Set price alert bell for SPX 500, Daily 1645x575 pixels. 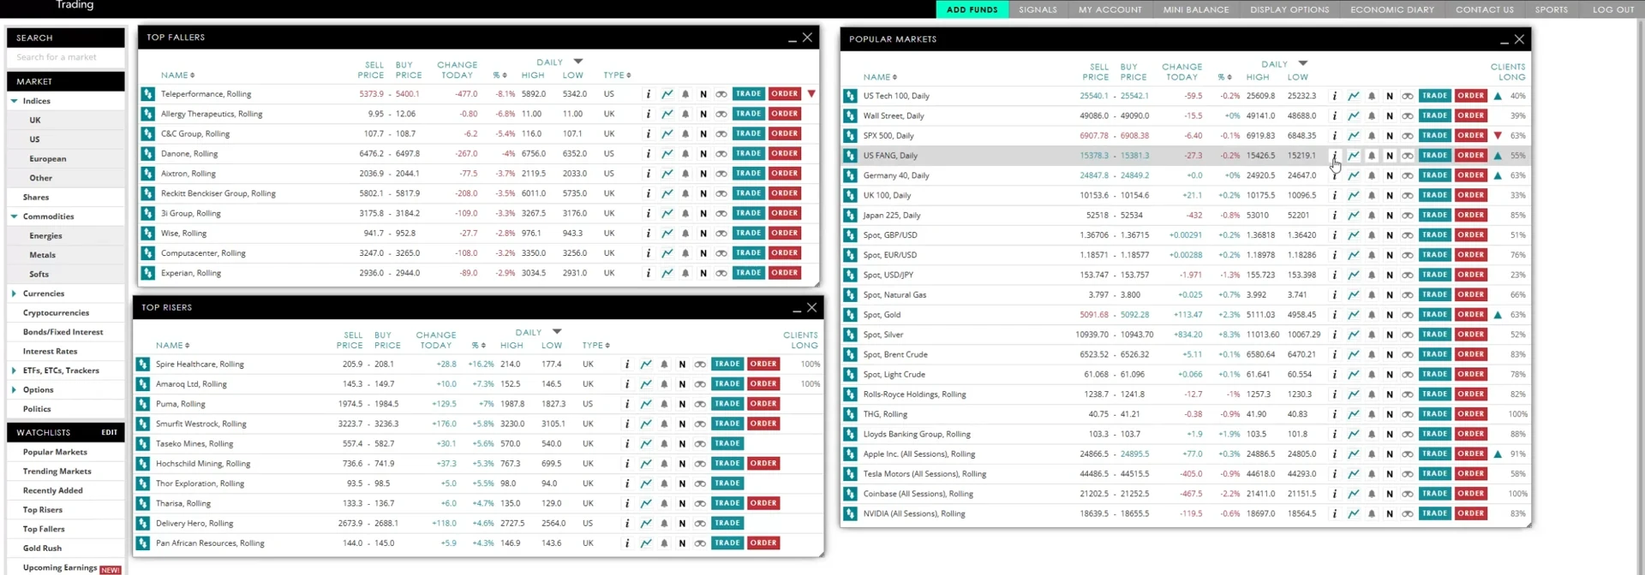(x=1372, y=135)
